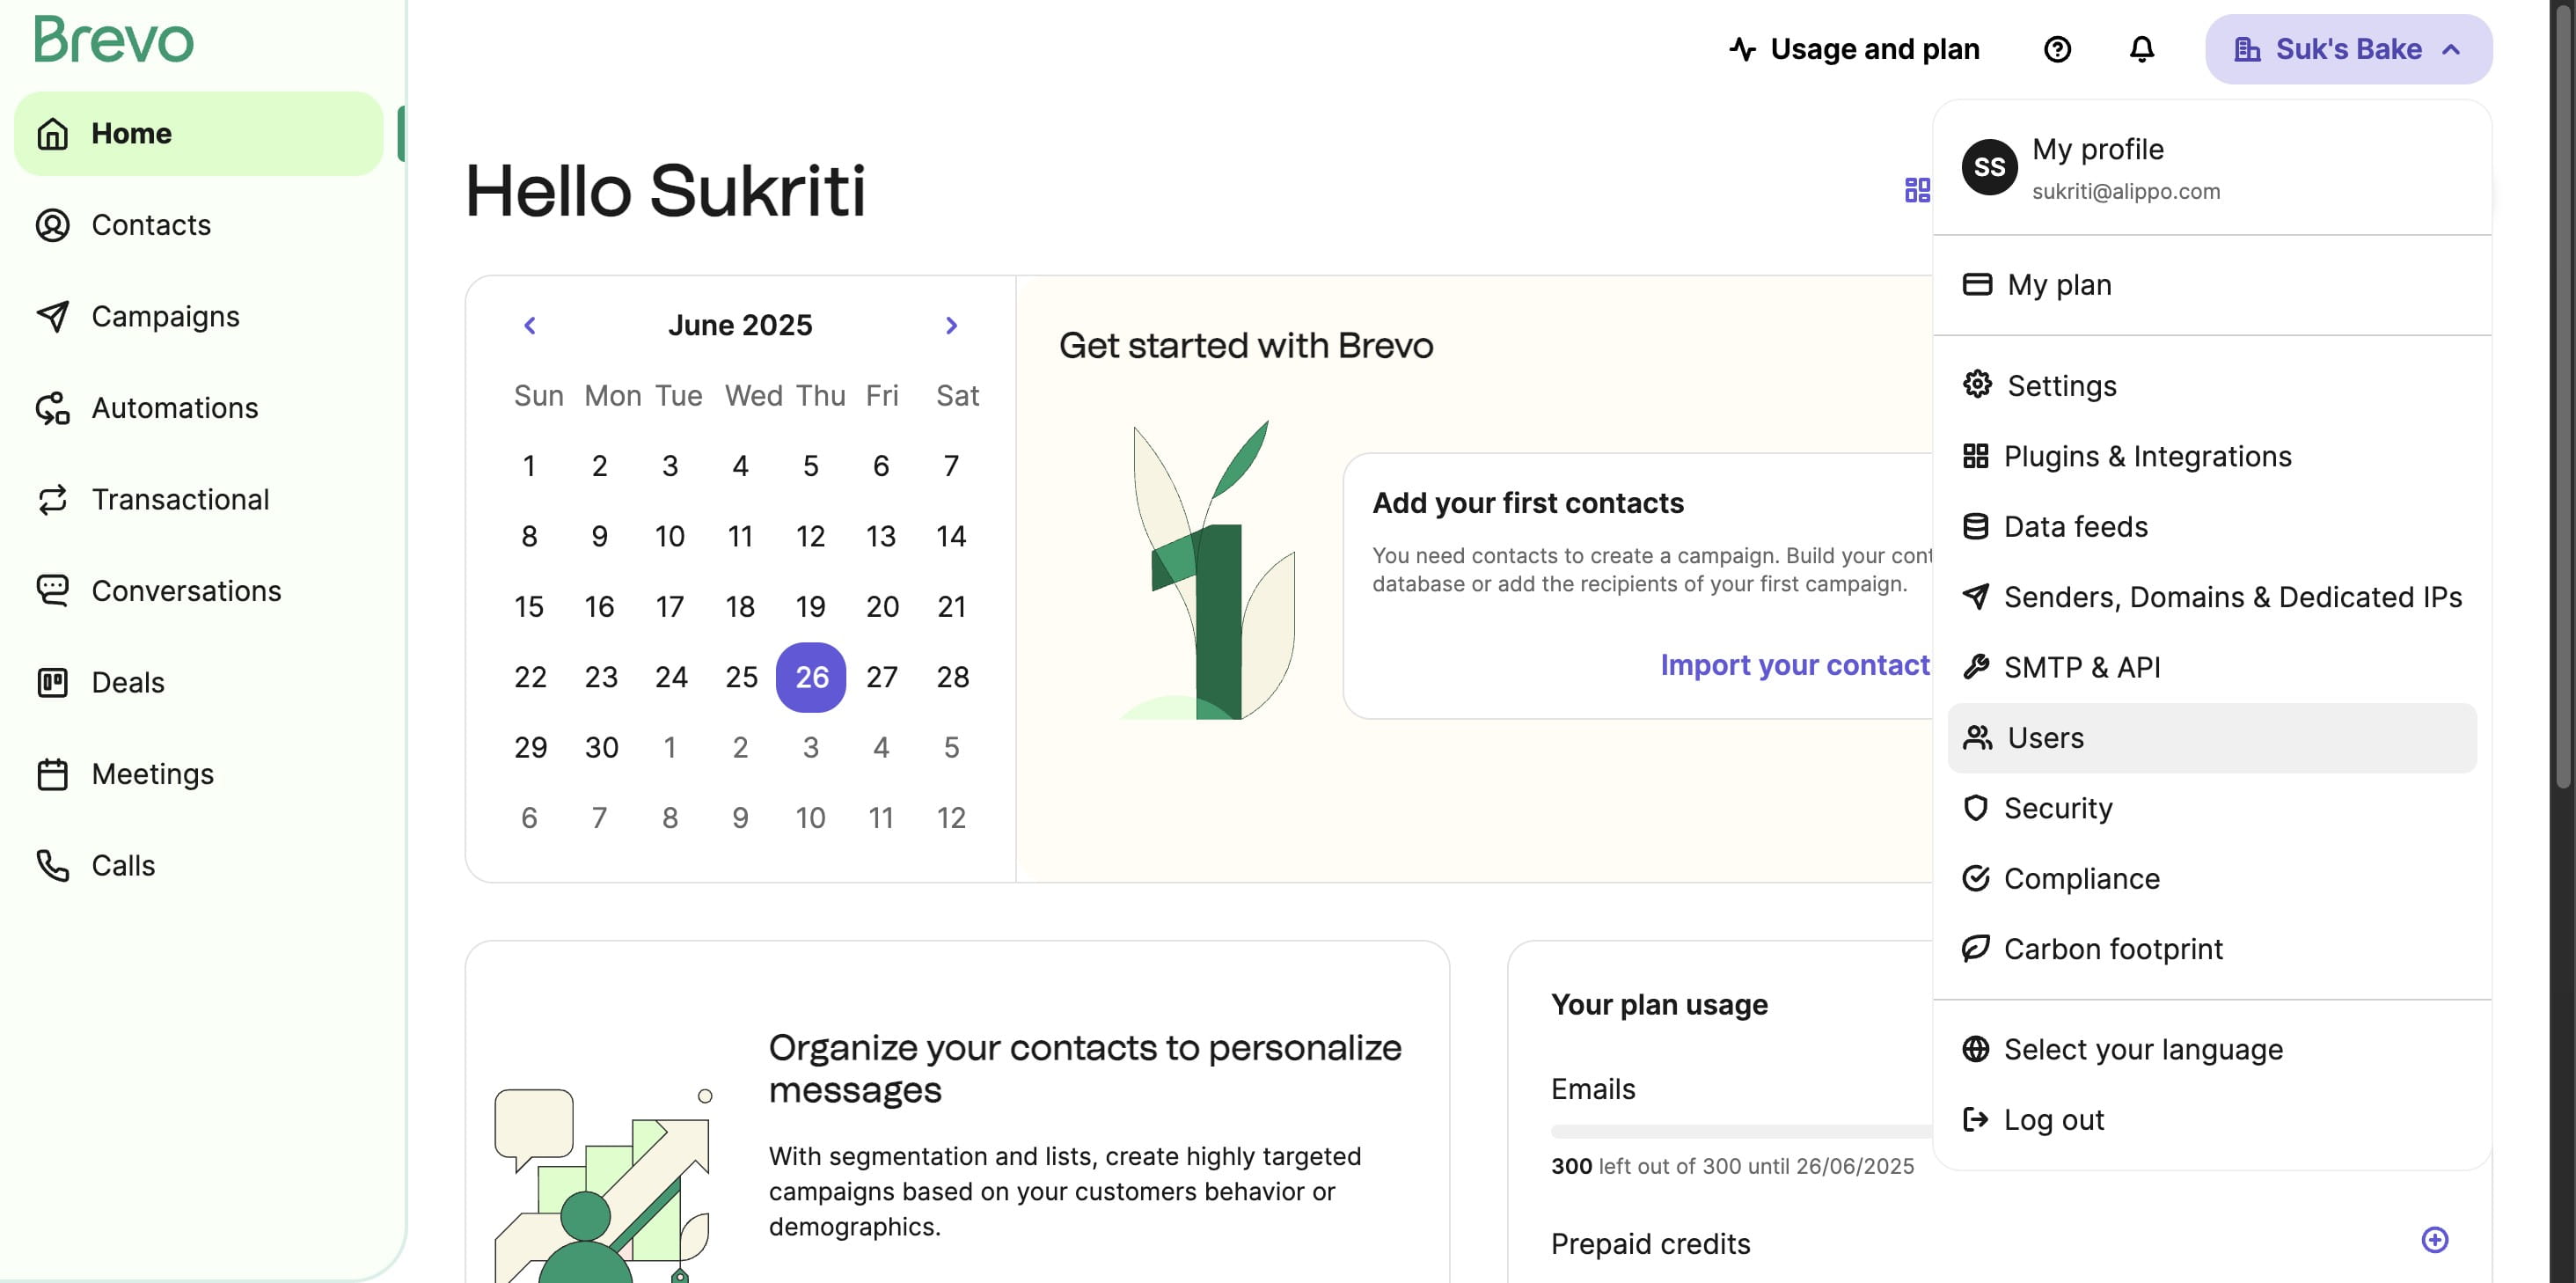View Meetings in the sidebar
2576x1283 pixels.
(x=153, y=773)
